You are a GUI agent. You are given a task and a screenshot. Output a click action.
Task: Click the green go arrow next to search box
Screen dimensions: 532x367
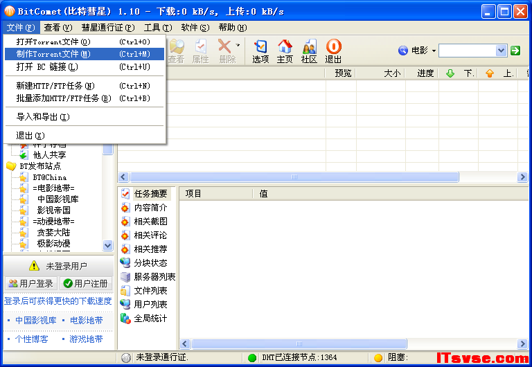[x=515, y=51]
